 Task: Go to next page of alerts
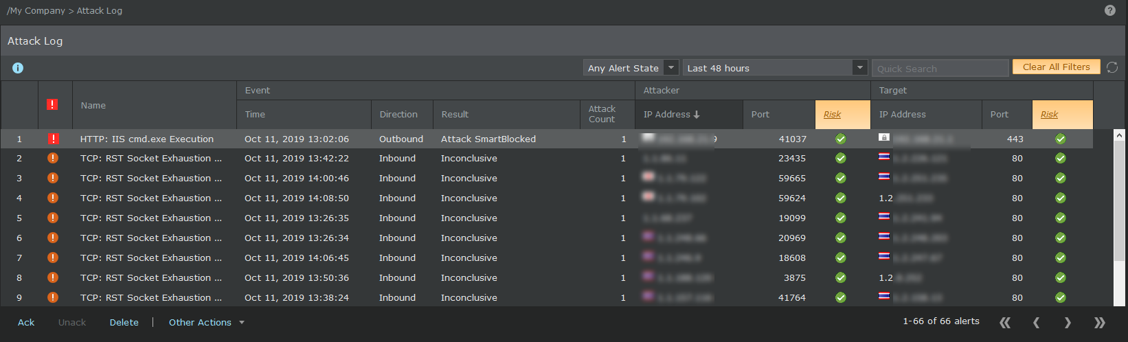click(x=1068, y=322)
